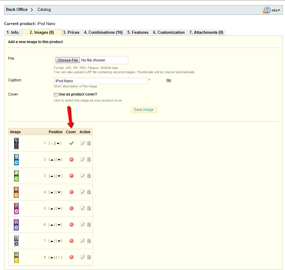Move image 7 up one position
285x270 pixels.
tap(52, 241)
